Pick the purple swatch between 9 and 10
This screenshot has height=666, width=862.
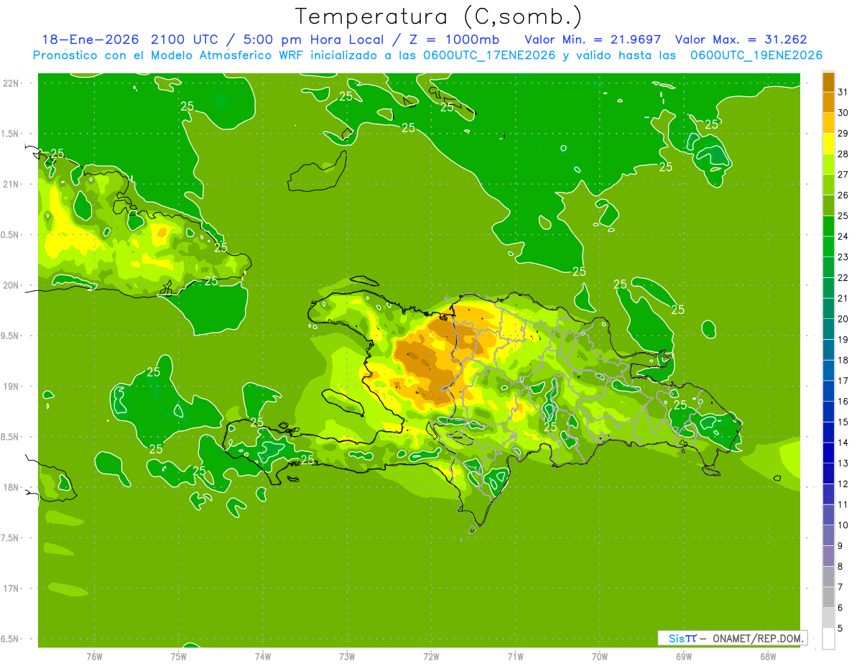coord(829,535)
